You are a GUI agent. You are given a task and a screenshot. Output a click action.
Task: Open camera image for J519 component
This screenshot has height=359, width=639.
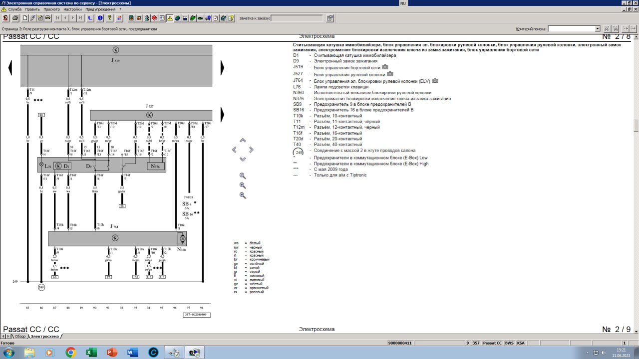pyautogui.click(x=385, y=67)
